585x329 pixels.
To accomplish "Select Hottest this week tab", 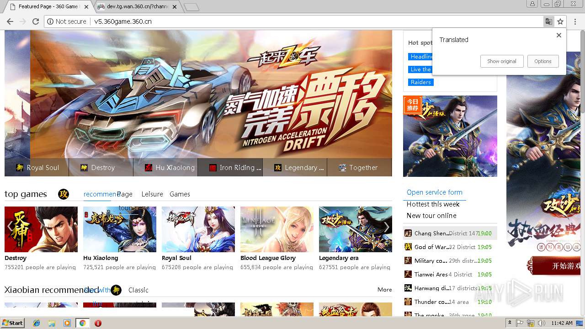I will click(x=433, y=204).
